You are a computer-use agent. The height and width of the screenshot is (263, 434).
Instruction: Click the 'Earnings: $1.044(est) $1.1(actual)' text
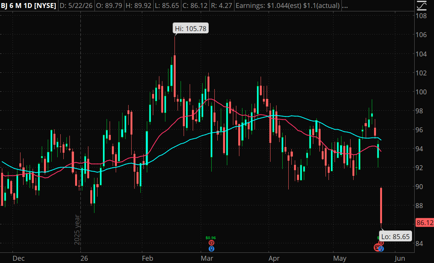tap(288, 6)
